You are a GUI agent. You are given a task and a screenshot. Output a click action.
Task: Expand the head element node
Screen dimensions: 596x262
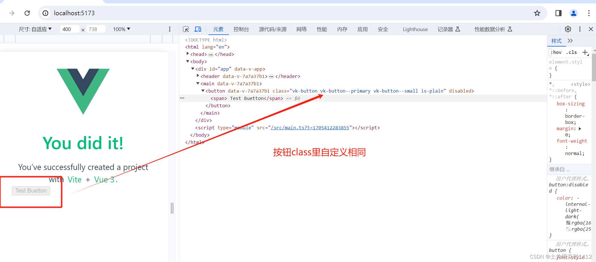click(188, 54)
